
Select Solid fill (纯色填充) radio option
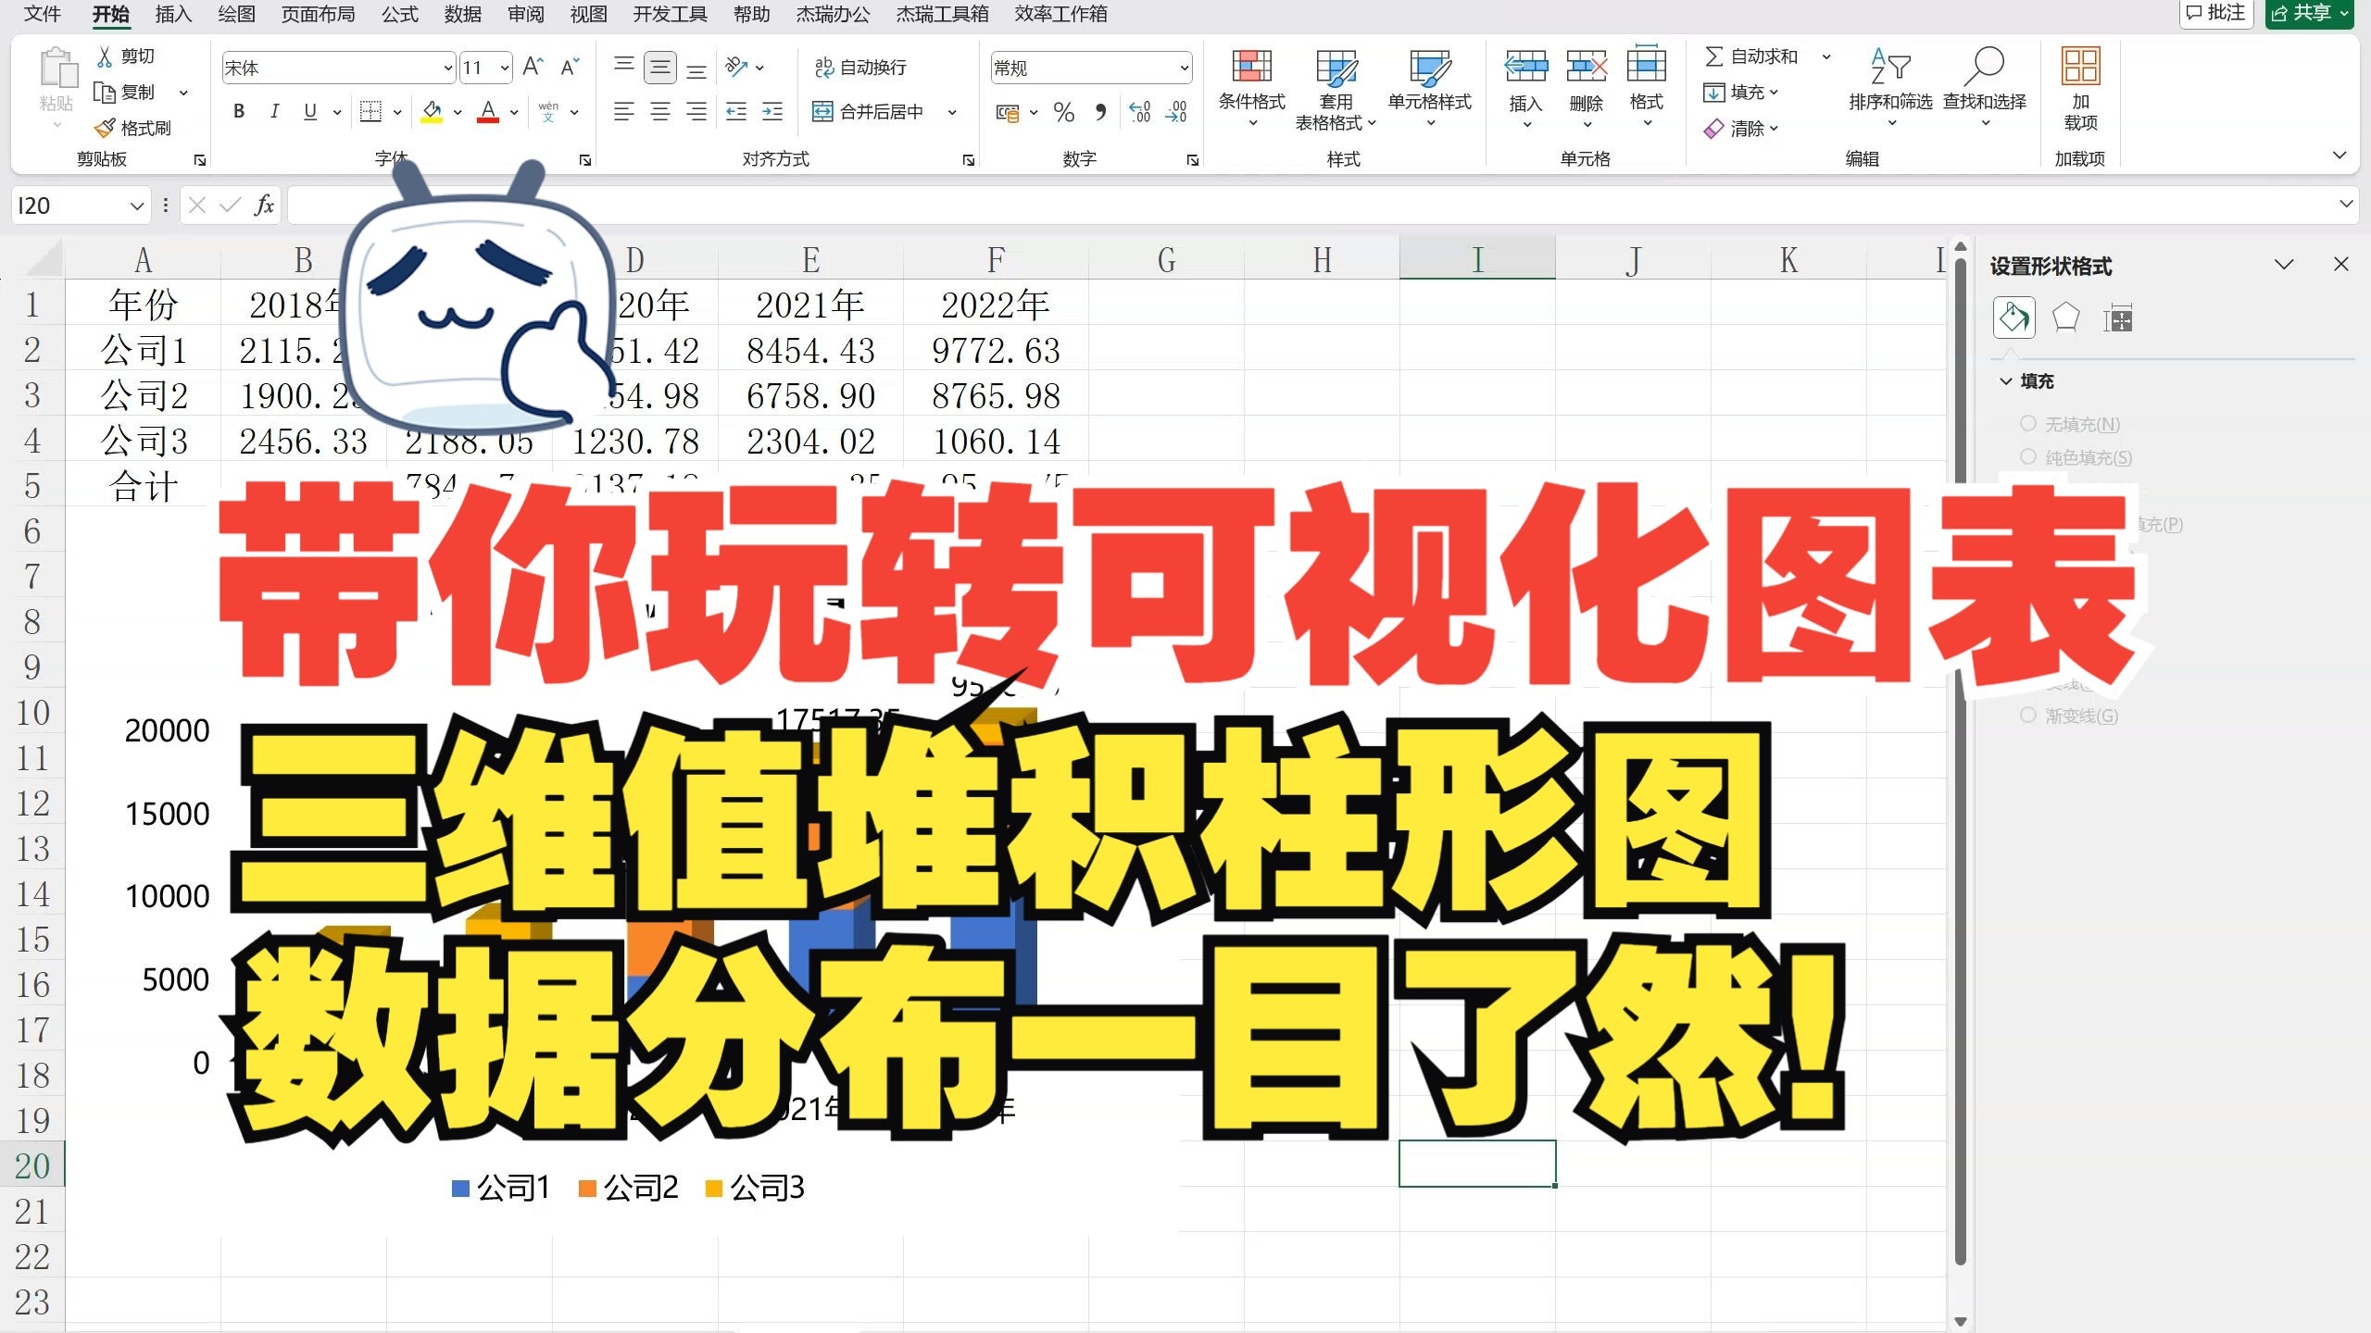tap(2028, 457)
